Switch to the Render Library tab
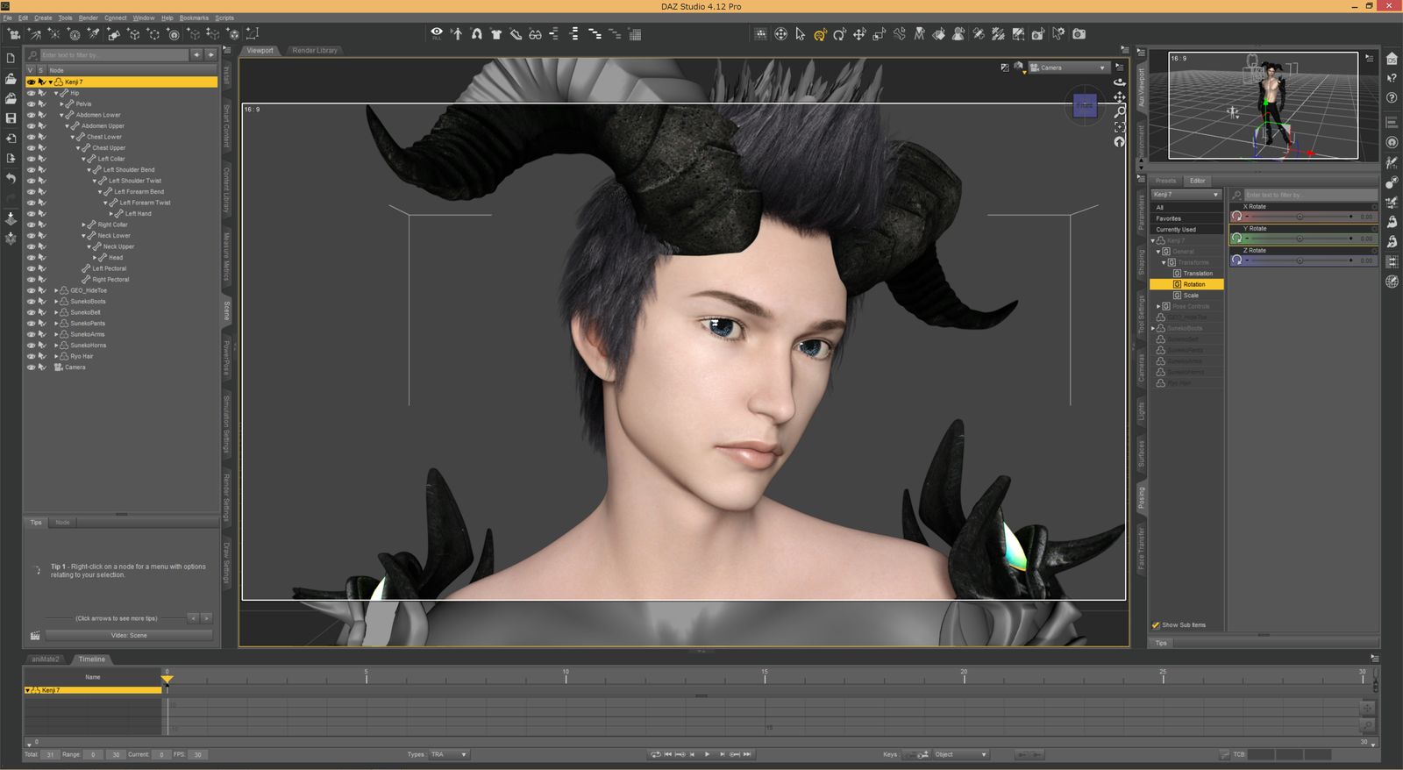1403x770 pixels. pos(315,50)
